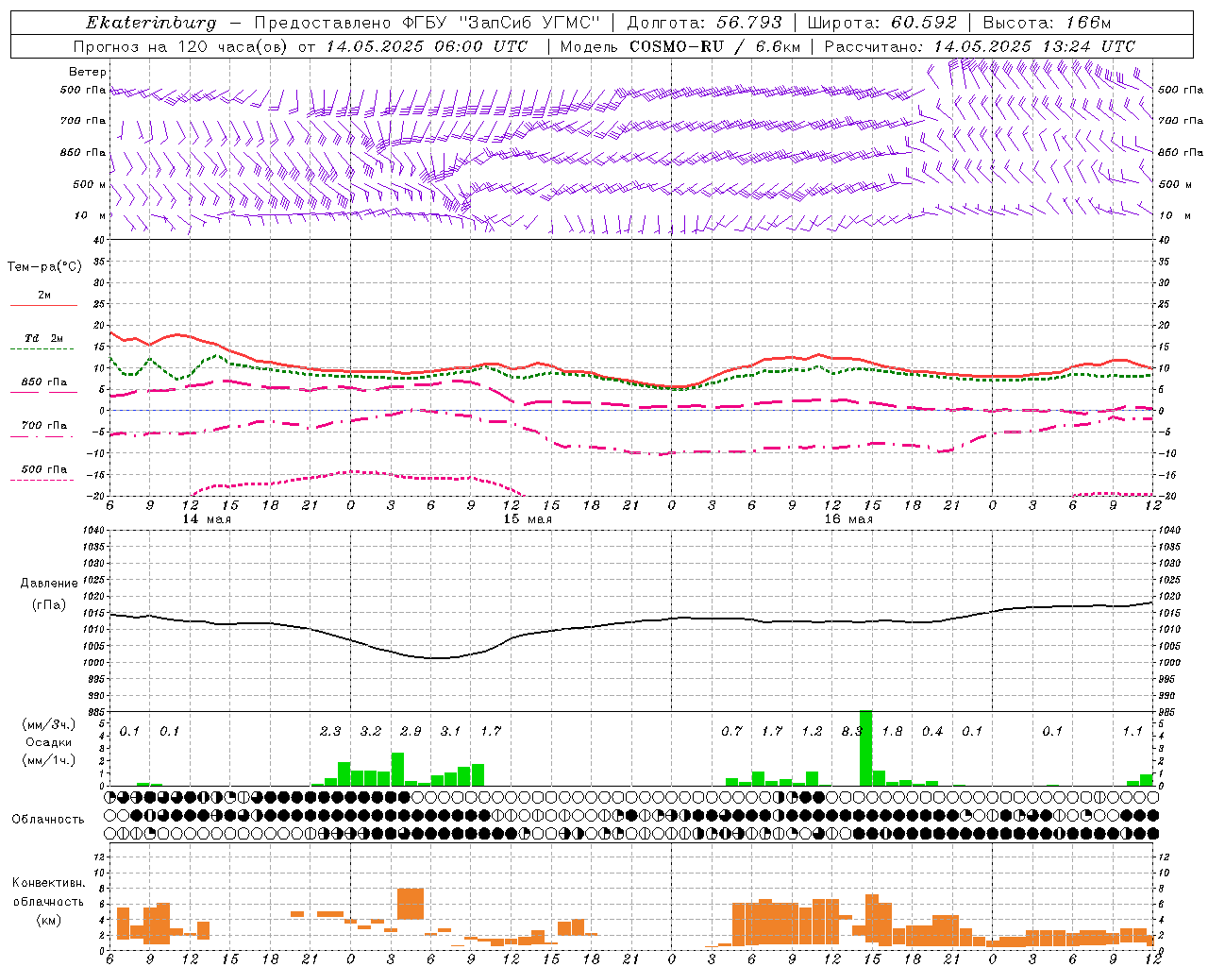Viewport: 1208px width, 967px height.
Task: Click the '500 гПа' dotted legend entry in temperature legend
Action: (x=44, y=473)
